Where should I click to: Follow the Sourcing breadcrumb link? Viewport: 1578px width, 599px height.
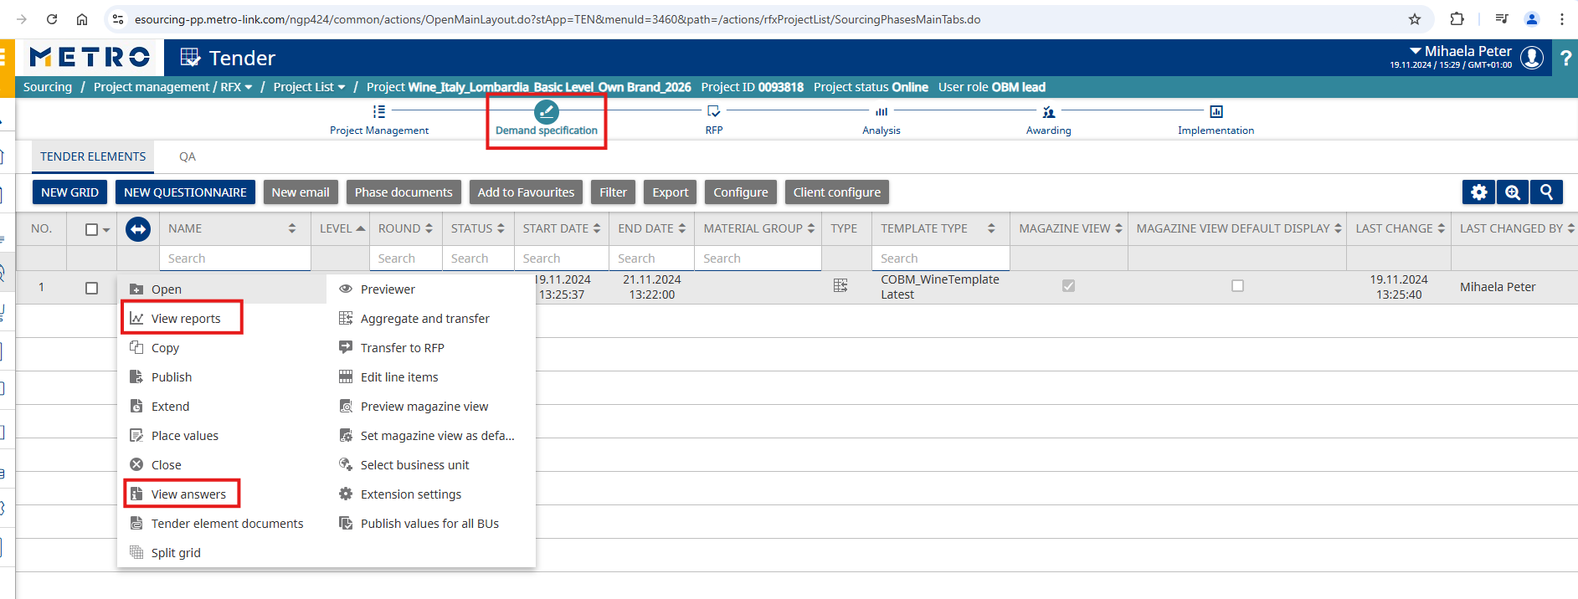coord(48,87)
